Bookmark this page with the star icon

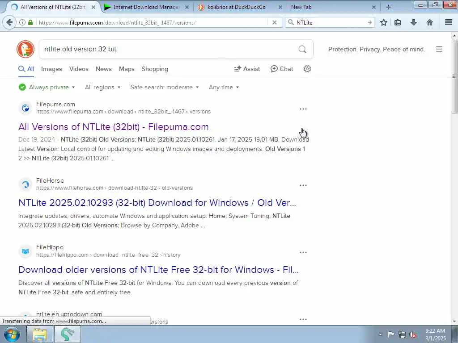(x=383, y=22)
